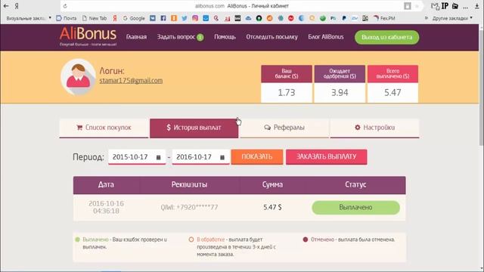Go back with the browser back arrow
484x272 pixels.
[6, 6]
